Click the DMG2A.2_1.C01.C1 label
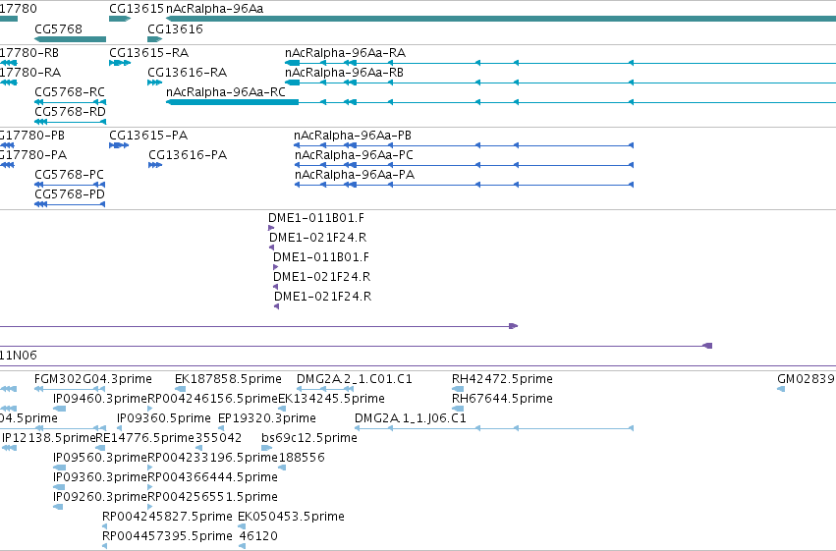This screenshot has height=551, width=836. pyautogui.click(x=355, y=379)
